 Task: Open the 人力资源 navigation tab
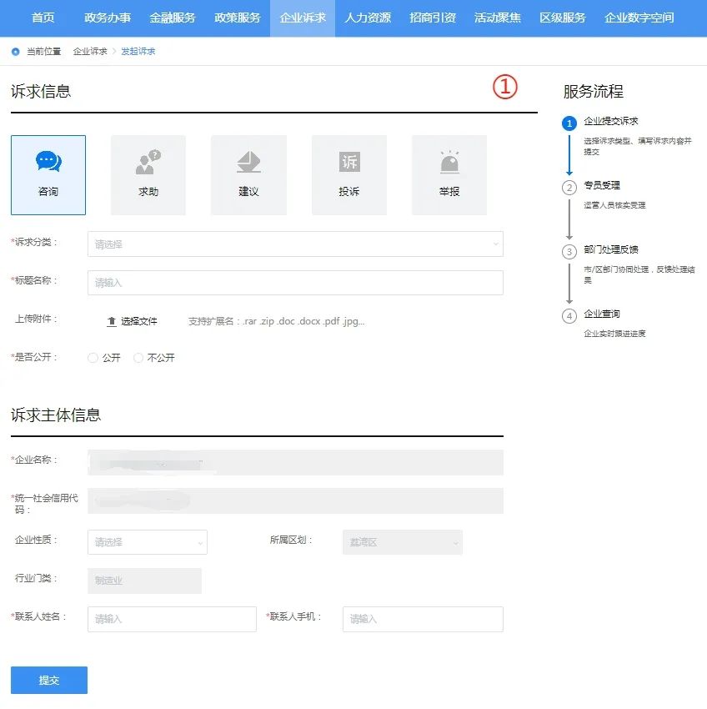(x=368, y=18)
